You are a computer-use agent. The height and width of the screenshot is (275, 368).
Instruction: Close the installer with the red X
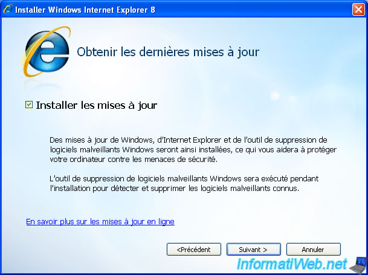[358, 10]
